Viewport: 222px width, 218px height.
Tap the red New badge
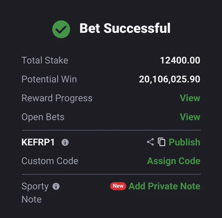pos(118,186)
